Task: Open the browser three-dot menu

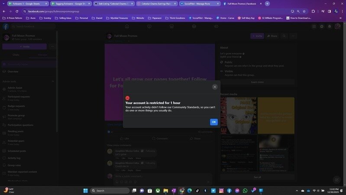Action: tap(342, 11)
